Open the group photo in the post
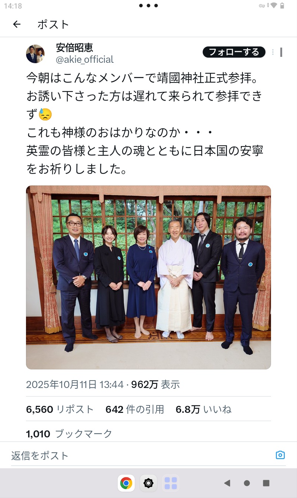Image resolution: width=297 pixels, height=498 pixels. (148, 277)
